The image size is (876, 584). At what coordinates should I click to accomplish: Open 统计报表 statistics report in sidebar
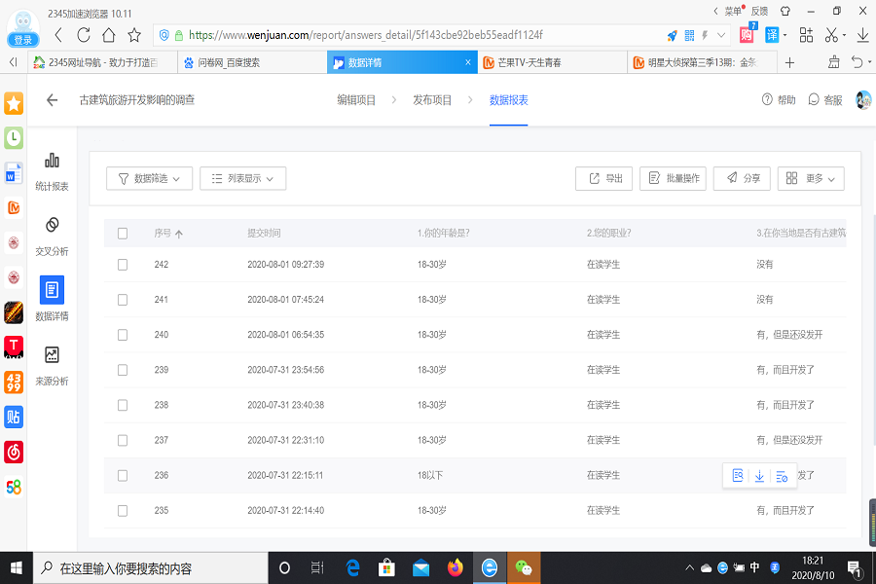coord(52,170)
